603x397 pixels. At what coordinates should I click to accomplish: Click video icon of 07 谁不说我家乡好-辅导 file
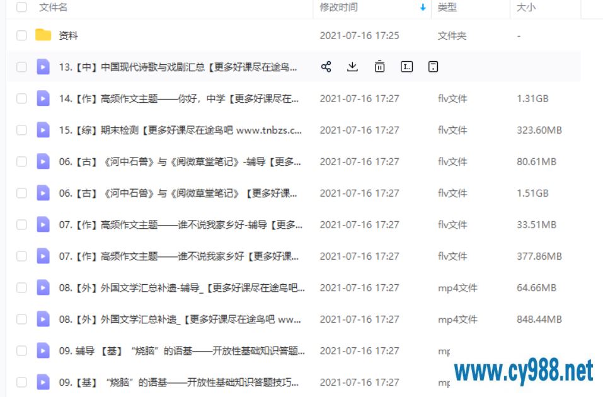point(43,225)
